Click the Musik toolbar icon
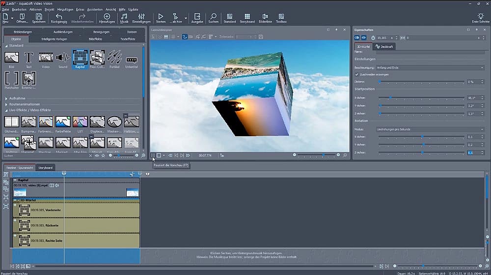The image size is (491, 275). click(124, 18)
